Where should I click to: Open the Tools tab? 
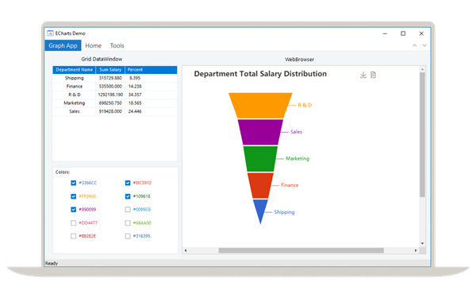(x=117, y=45)
